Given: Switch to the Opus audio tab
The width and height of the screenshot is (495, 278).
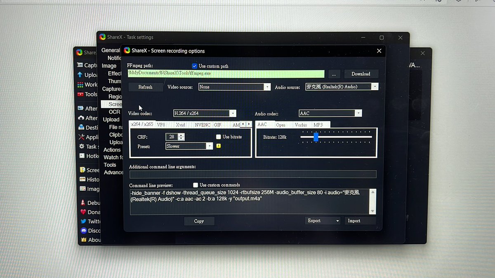Looking at the screenshot, I should coord(280,125).
